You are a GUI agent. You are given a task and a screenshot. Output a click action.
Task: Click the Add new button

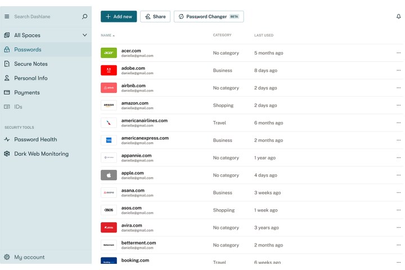click(119, 17)
